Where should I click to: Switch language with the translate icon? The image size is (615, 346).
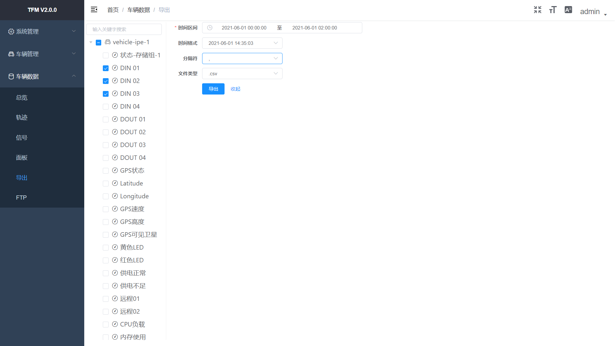(568, 10)
